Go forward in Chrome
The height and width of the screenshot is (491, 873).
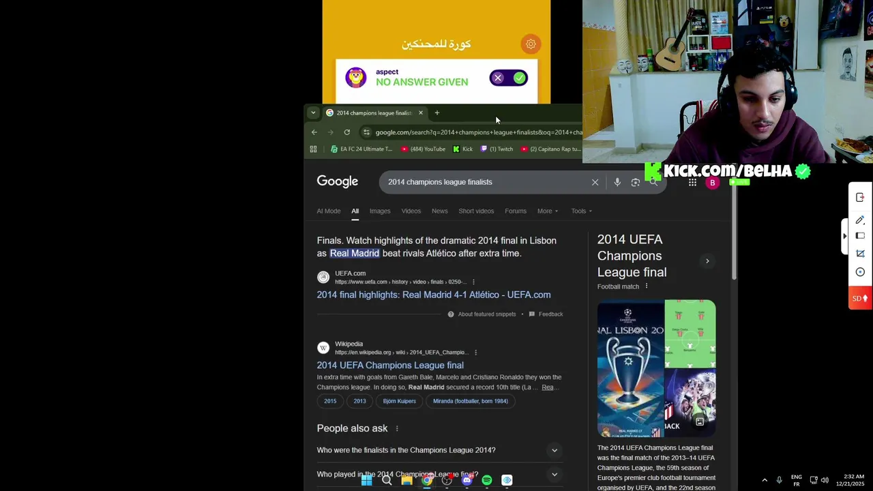tap(331, 132)
